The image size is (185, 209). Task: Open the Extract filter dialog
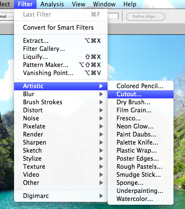click(x=61, y=41)
